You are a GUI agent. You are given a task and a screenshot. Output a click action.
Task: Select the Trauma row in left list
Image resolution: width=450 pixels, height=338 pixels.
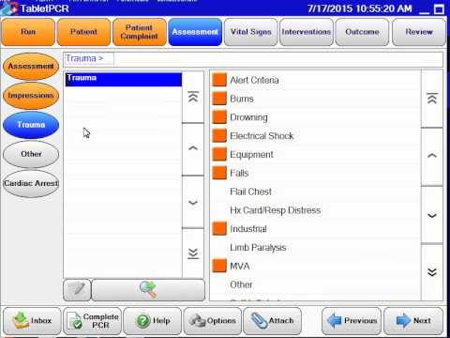click(x=124, y=80)
